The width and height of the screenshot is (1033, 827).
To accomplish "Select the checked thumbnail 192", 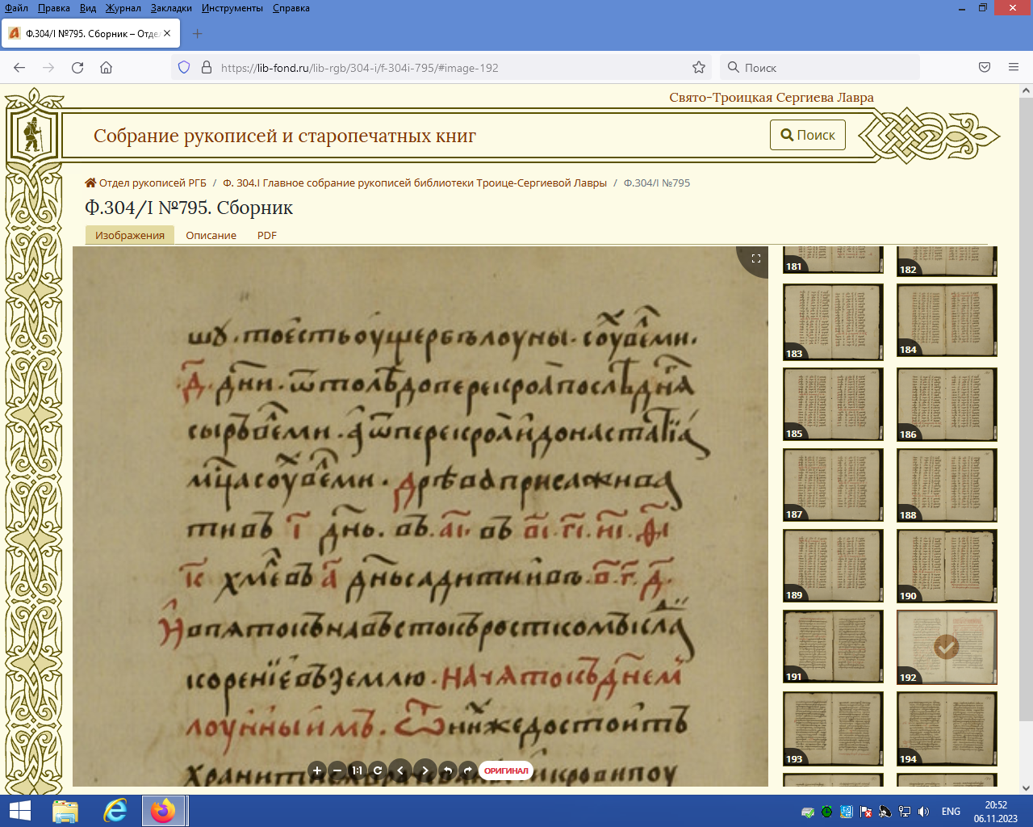I will click(947, 648).
